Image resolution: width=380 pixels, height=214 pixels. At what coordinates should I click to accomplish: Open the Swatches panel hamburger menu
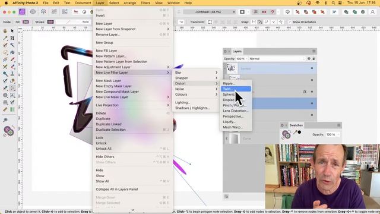point(339,125)
